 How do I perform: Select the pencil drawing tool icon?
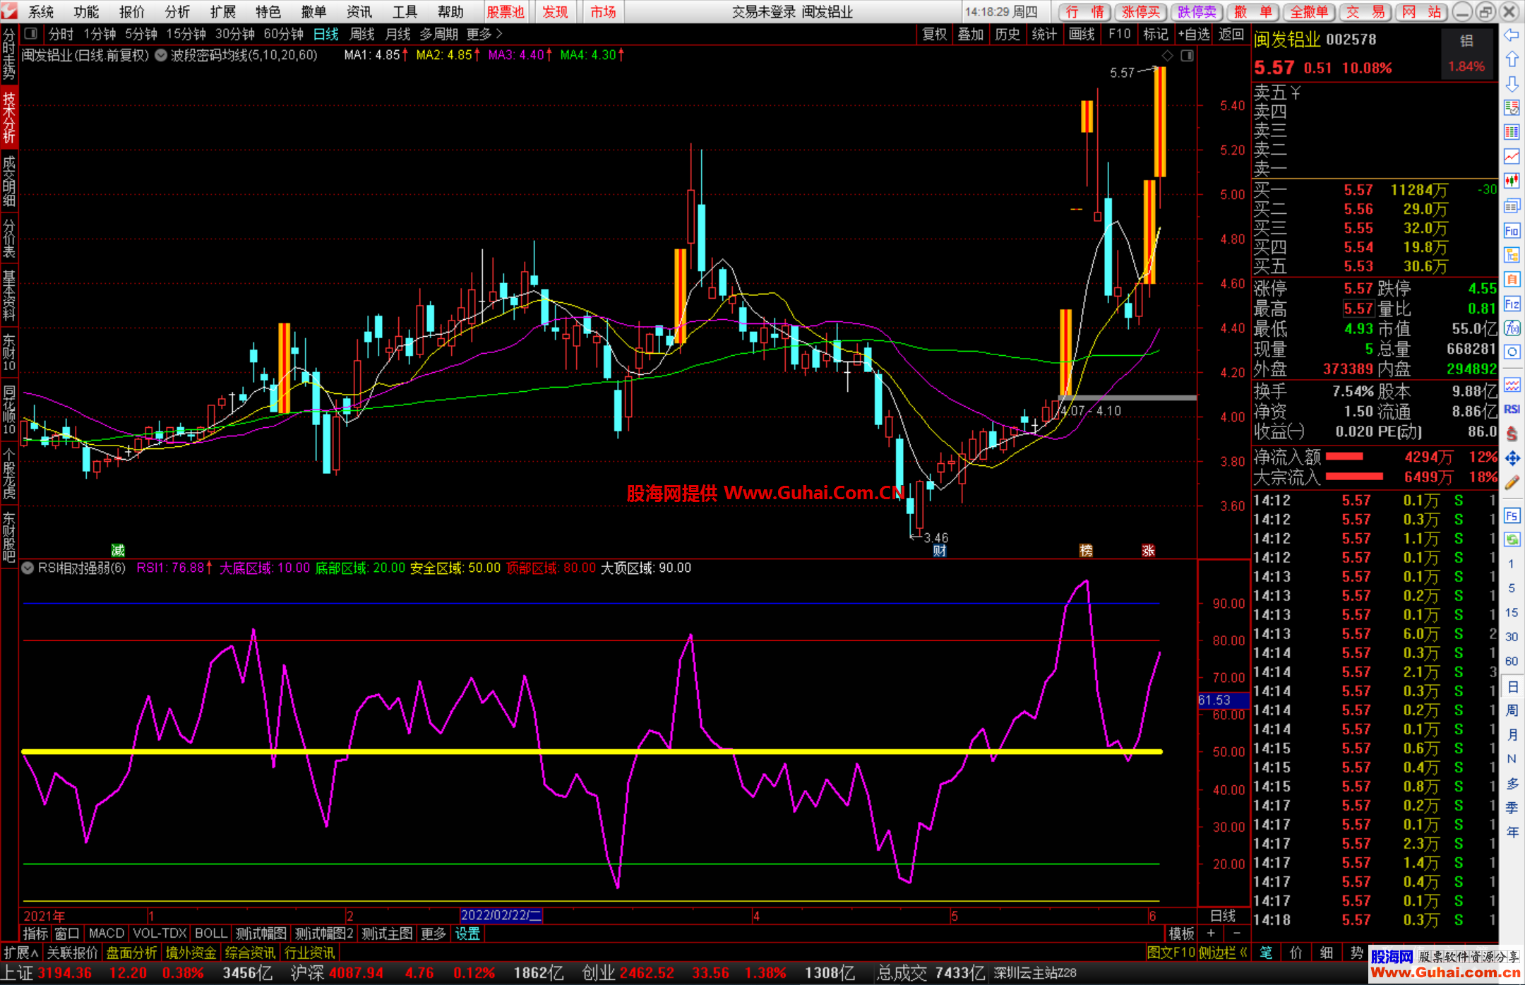point(1512,483)
